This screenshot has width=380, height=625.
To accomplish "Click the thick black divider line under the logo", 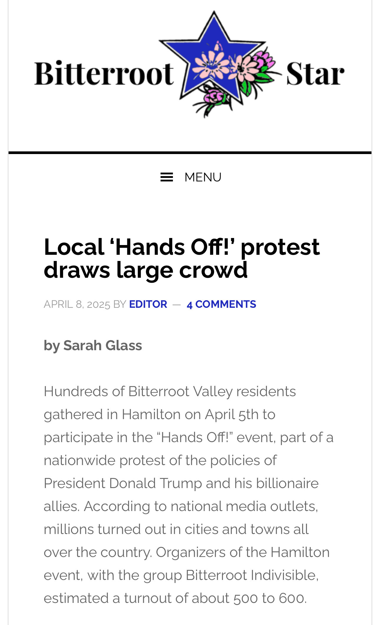I will pyautogui.click(x=190, y=153).
